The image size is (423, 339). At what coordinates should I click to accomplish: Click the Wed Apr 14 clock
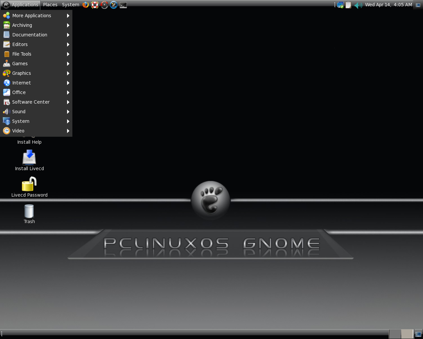pos(388,5)
